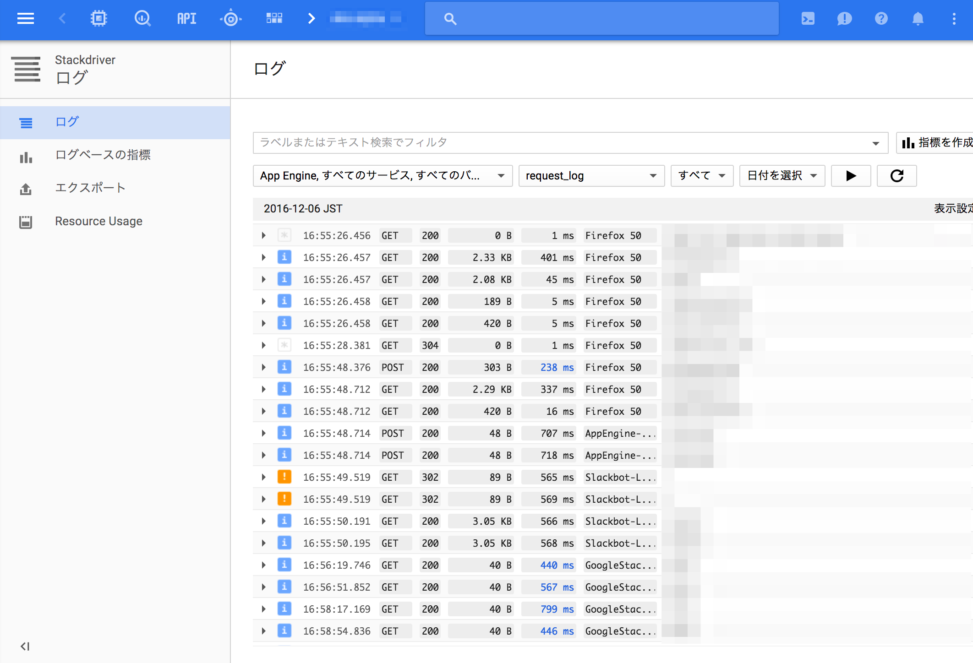Click the Trace target icon in top bar
Screen dimensions: 973x663
pos(230,19)
